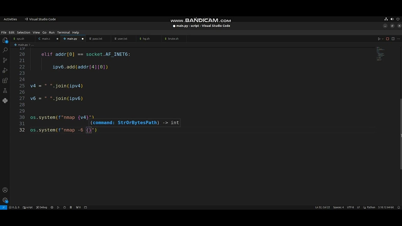Open the Terminal menu
This screenshot has width=402, height=226.
tap(63, 32)
